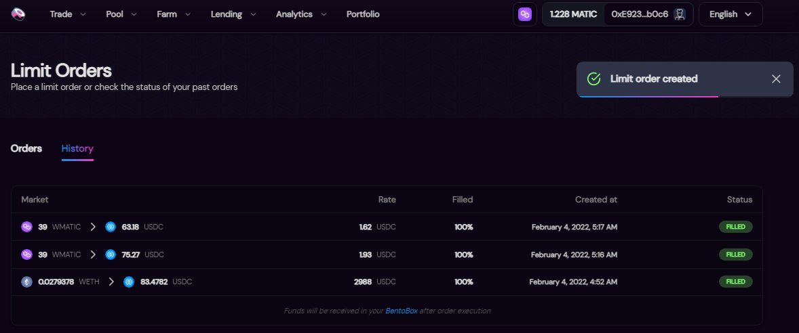Click the Rate column header
The height and width of the screenshot is (333, 799).
click(387, 200)
